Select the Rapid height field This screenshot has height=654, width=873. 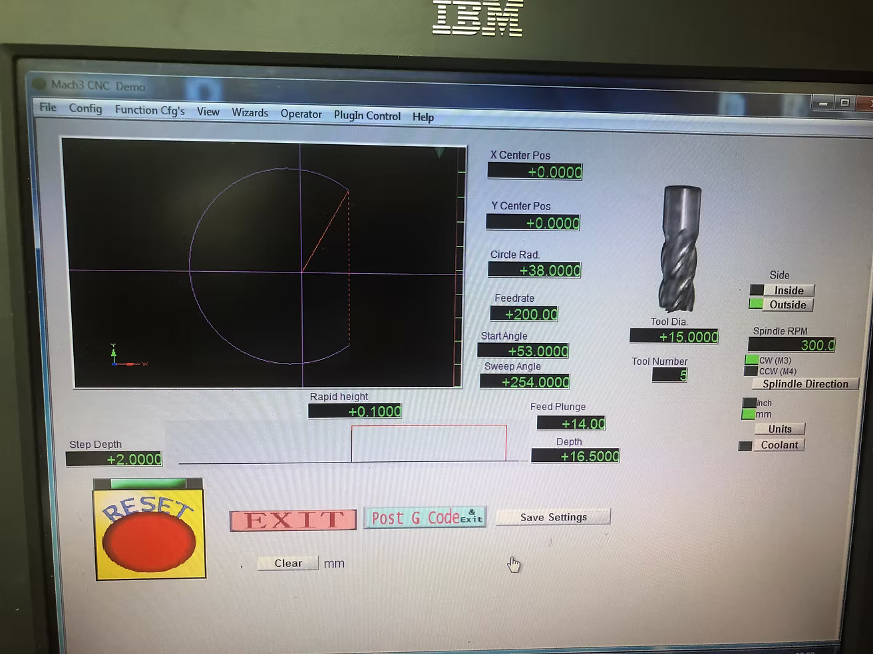[355, 411]
